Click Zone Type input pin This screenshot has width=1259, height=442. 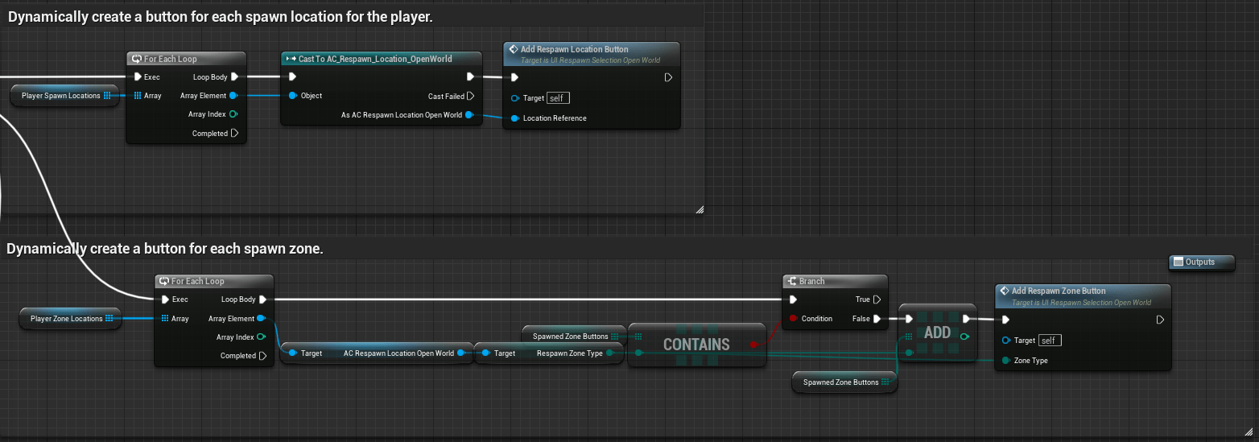1005,361
